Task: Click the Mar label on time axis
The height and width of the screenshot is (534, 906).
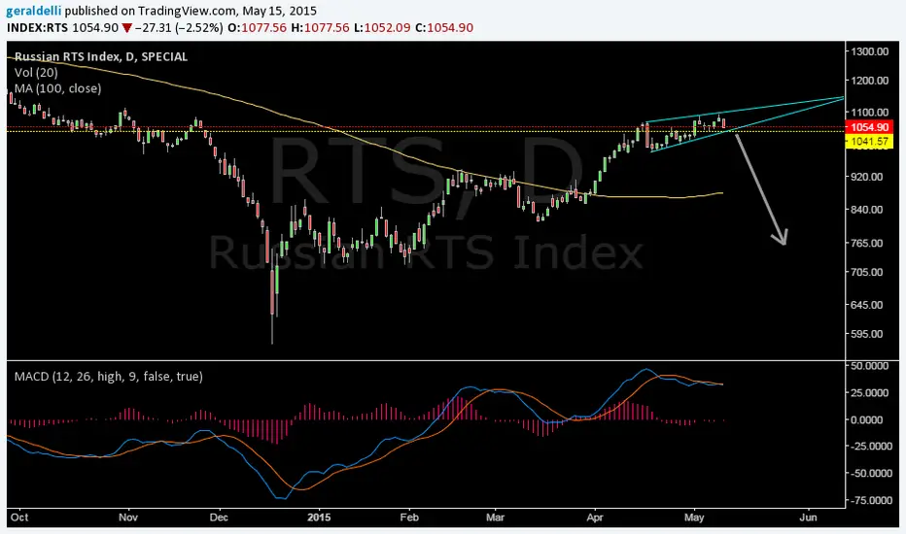Action: point(495,517)
